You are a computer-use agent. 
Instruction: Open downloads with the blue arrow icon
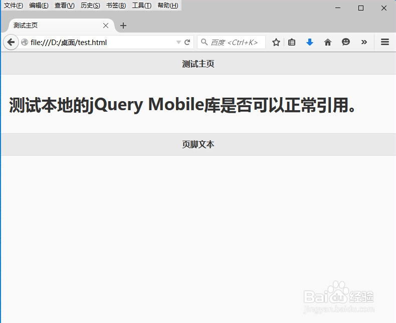pos(310,42)
